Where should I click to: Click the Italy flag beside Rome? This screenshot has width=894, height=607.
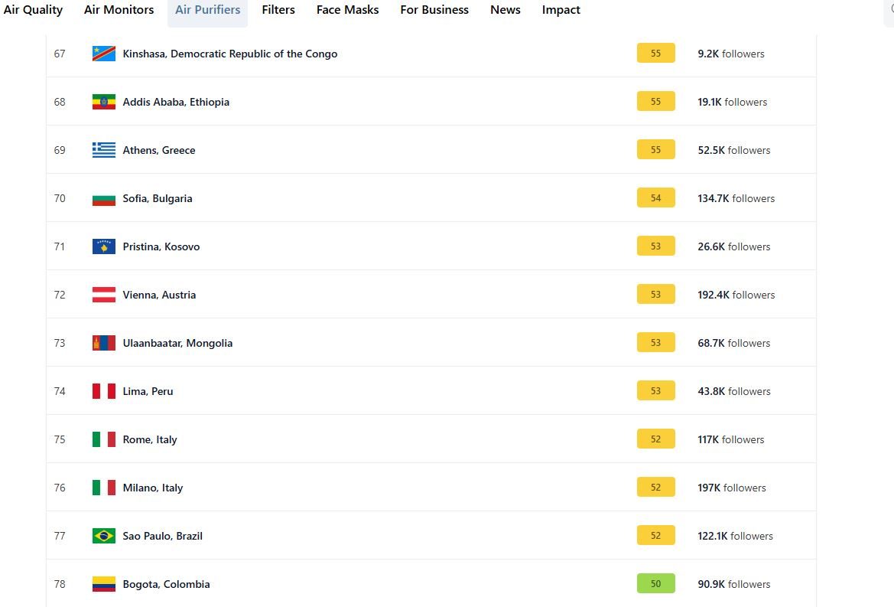point(104,439)
